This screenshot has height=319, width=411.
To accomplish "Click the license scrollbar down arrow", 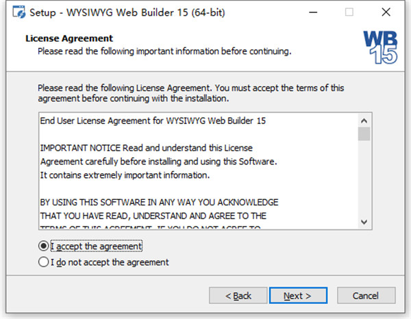I will (364, 222).
